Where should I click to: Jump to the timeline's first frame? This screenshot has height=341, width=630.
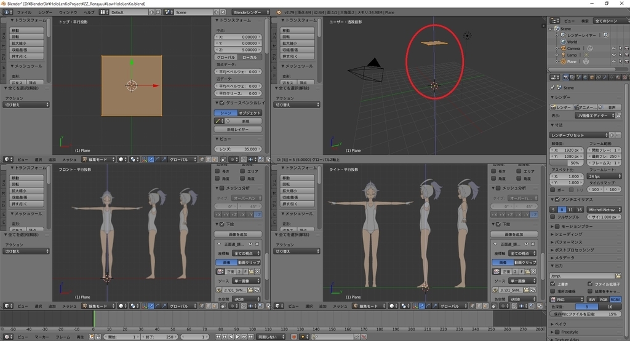(218, 337)
